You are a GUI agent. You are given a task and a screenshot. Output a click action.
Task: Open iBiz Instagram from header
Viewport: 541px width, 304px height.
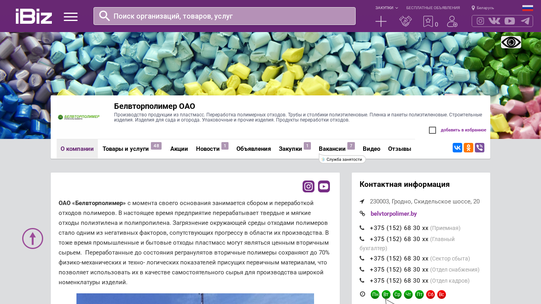pyautogui.click(x=480, y=21)
